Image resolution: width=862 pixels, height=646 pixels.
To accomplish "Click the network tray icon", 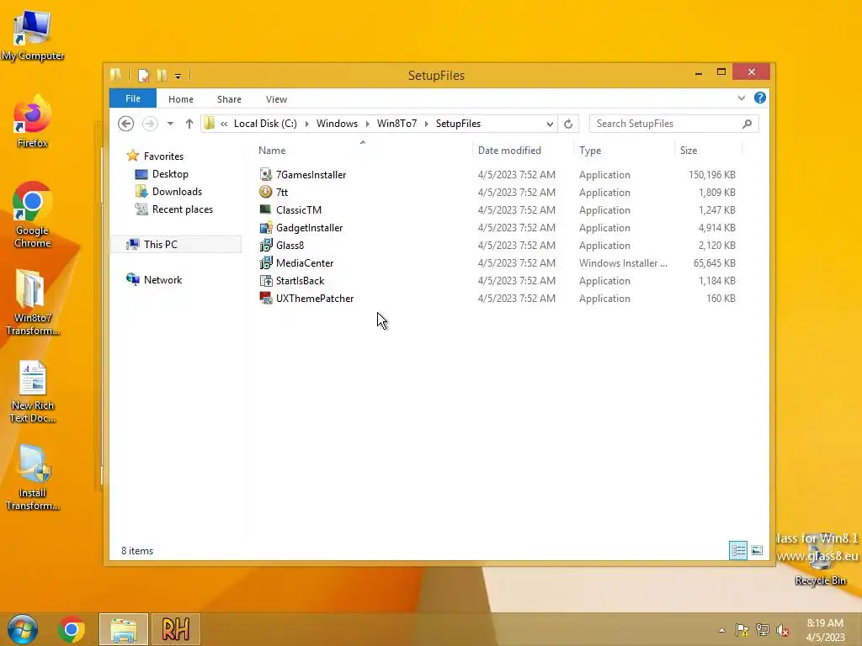I will tap(763, 630).
